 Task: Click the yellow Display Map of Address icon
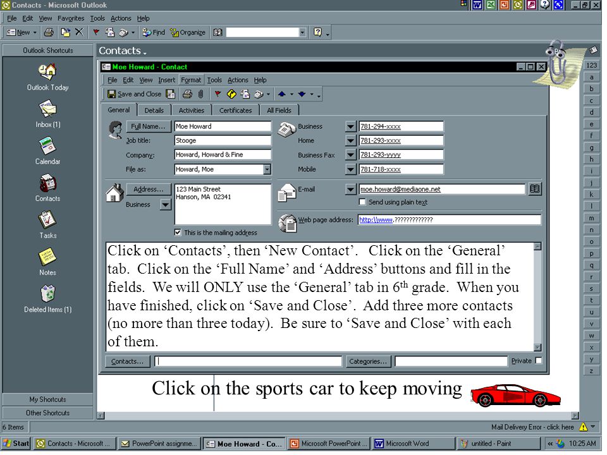click(x=232, y=94)
